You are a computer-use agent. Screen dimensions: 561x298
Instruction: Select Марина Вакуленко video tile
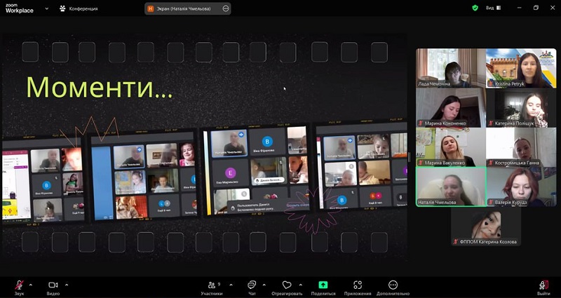451,147
